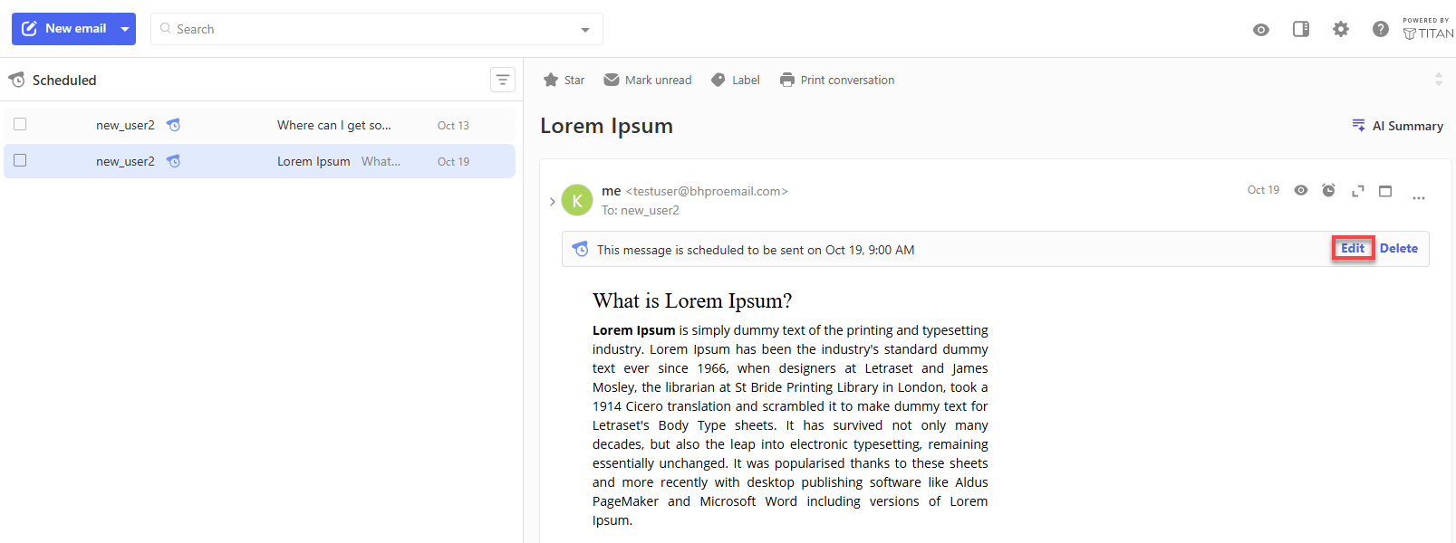Click the scheduled send time banner text

[x=756, y=250]
